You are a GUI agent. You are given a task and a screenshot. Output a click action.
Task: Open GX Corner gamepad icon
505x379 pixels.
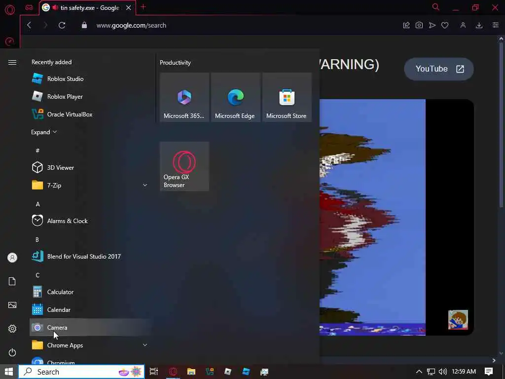(29, 8)
